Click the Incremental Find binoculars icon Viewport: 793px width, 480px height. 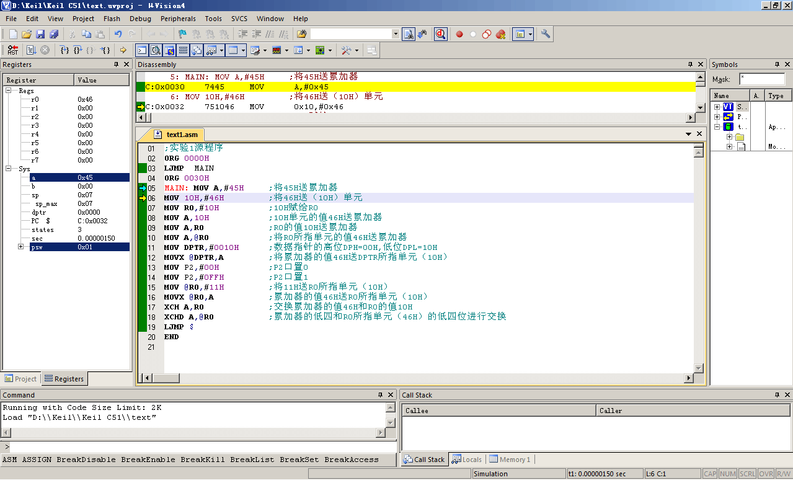422,34
